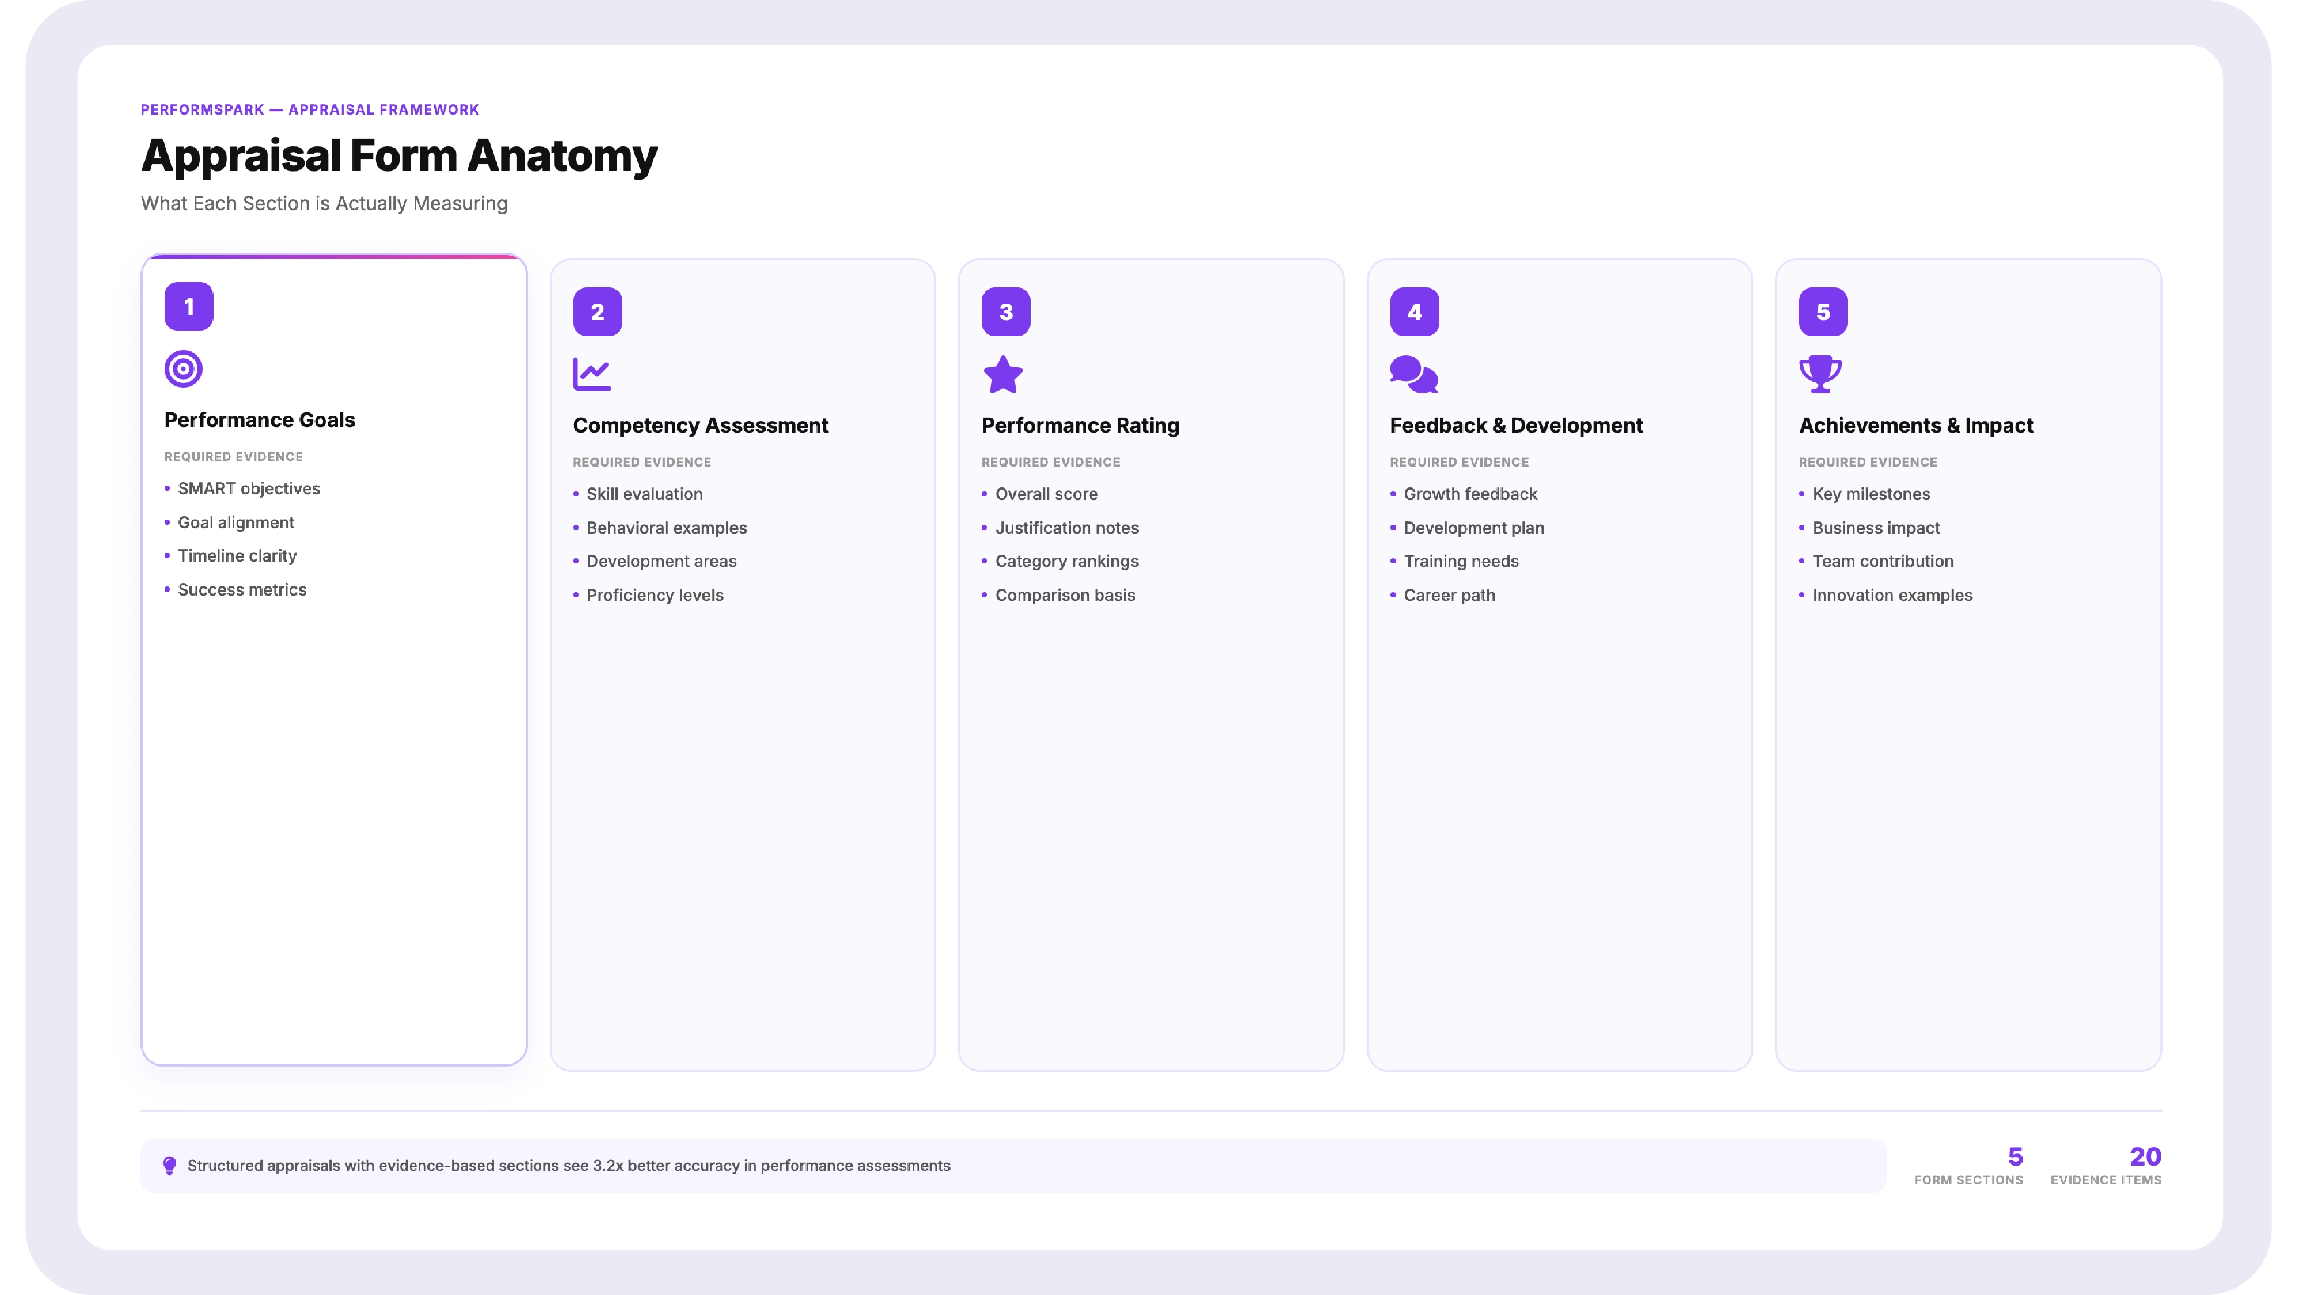Screen dimensions: 2303x1295
Task: Click Required Evidence label under Performance Rating
Action: (1051, 462)
